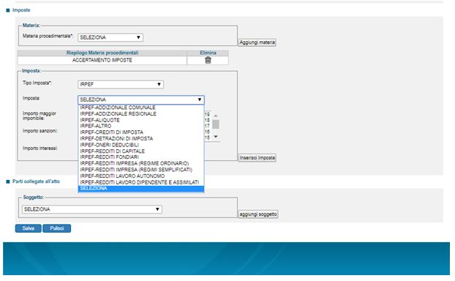The height and width of the screenshot is (281, 455).
Task: Choose IRPEF-REDDITI IMPRESA (REGIME ORDINARIO) option
Action: (x=141, y=163)
